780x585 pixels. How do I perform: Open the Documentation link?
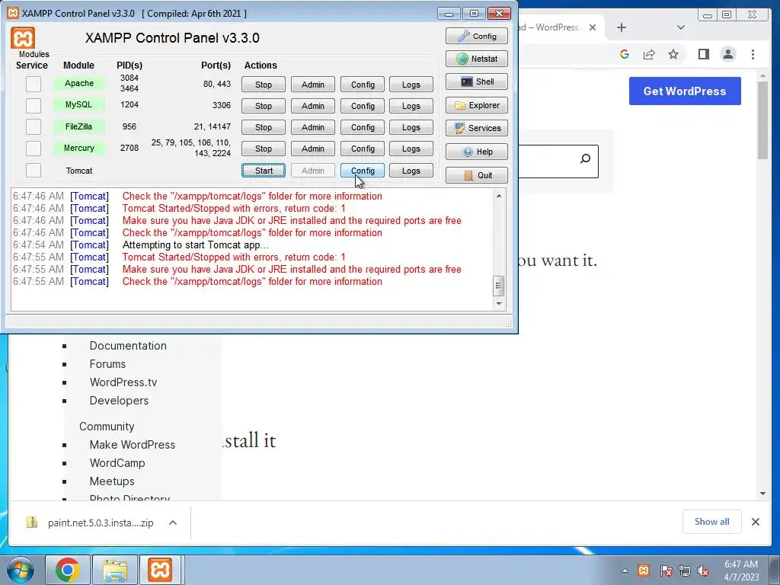coord(128,346)
